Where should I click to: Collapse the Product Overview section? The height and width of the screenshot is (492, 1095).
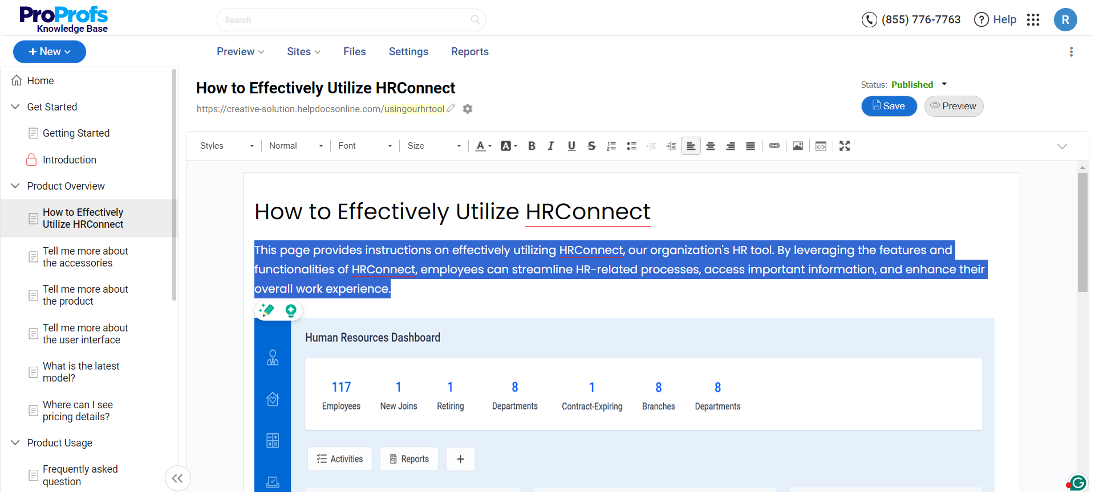(15, 186)
